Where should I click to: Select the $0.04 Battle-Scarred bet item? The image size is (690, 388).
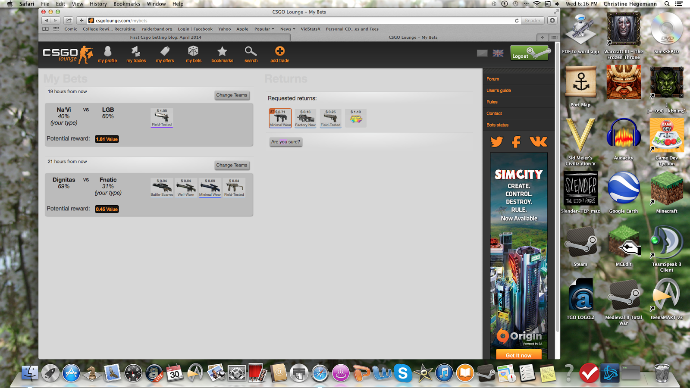click(162, 188)
